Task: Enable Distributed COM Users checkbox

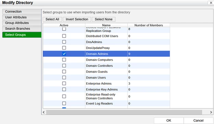Action: pos(64,36)
